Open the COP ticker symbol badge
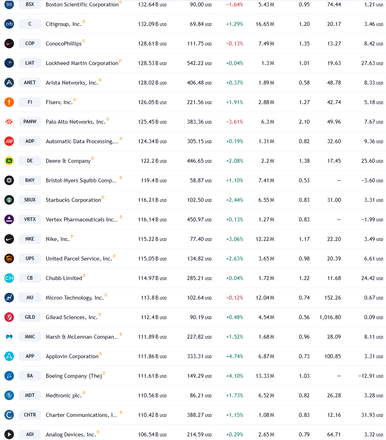 point(30,43)
